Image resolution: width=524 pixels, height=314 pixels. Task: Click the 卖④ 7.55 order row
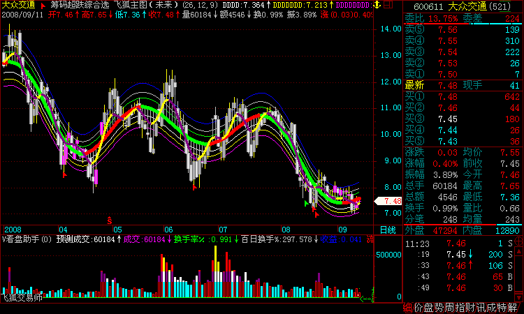(463, 40)
